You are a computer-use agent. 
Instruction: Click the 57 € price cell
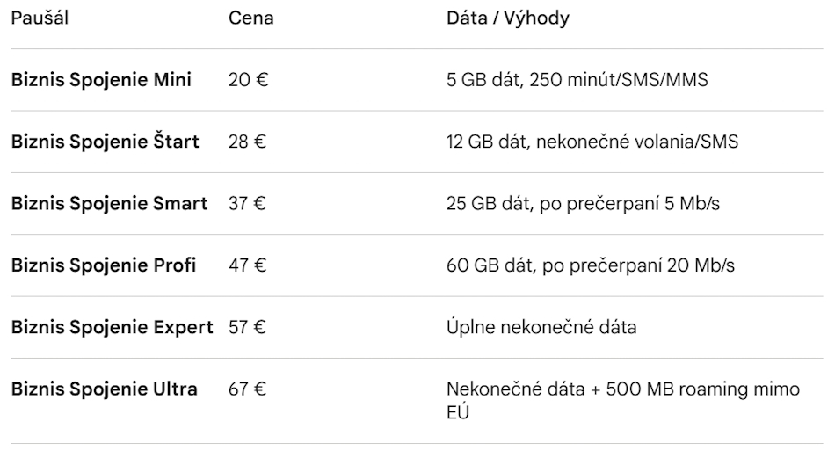(249, 328)
